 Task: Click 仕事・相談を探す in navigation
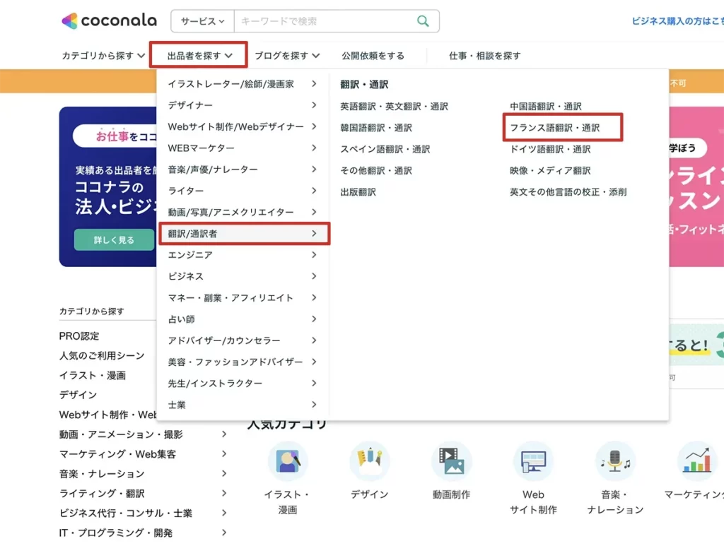(x=484, y=55)
